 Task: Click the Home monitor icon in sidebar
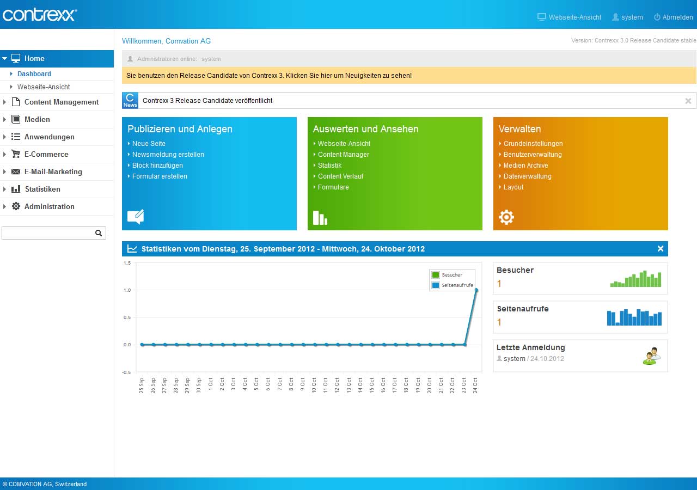16,58
